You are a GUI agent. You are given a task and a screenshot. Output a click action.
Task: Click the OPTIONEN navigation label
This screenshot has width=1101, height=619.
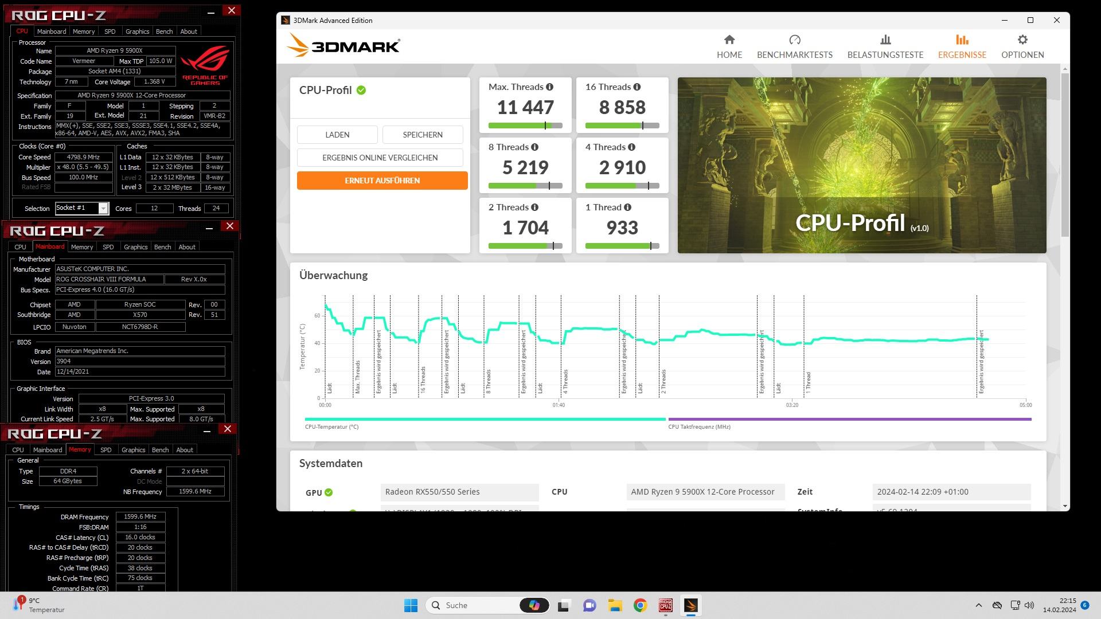1022,55
